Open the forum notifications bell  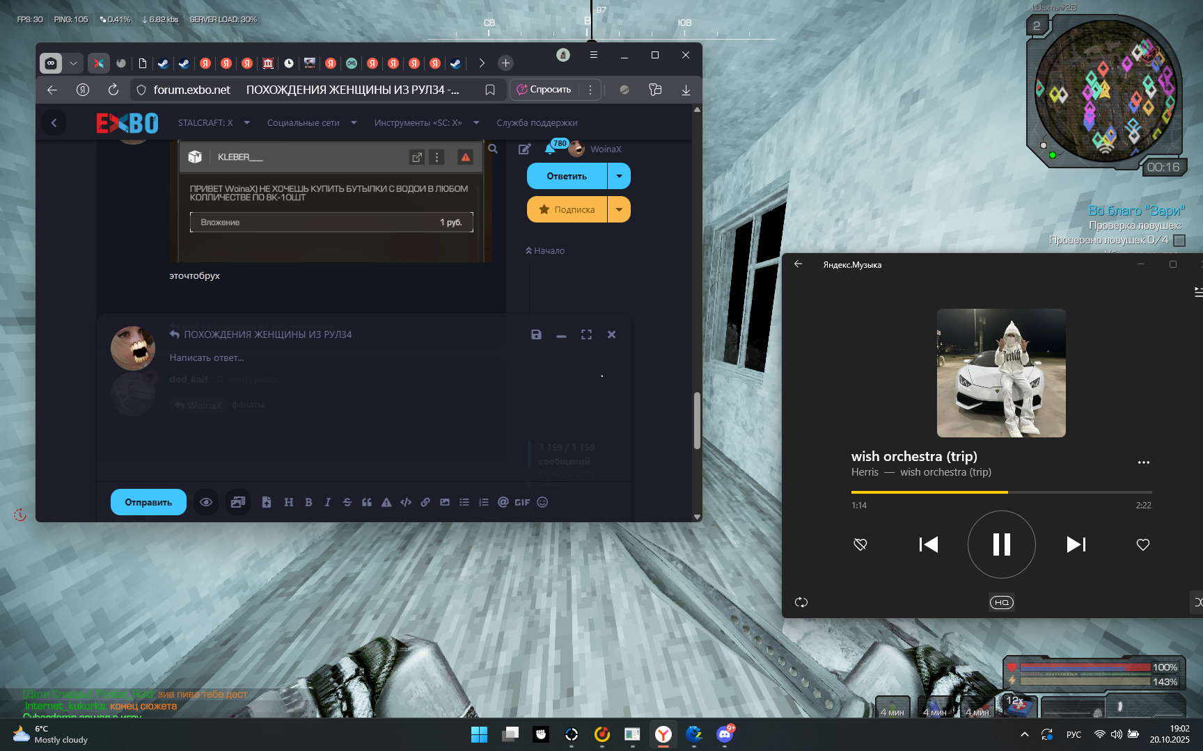(550, 149)
